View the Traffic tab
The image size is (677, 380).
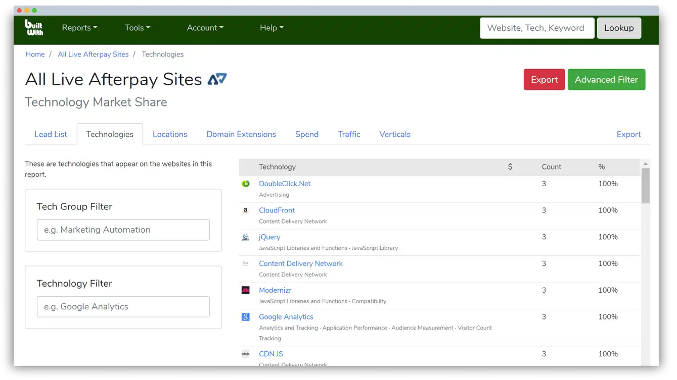coord(349,134)
